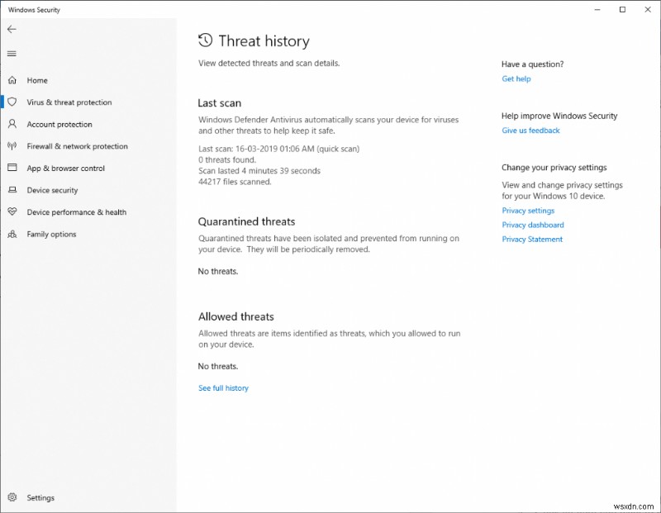This screenshot has width=661, height=513.
Task: Open Family options people icon
Action: tap(12, 234)
